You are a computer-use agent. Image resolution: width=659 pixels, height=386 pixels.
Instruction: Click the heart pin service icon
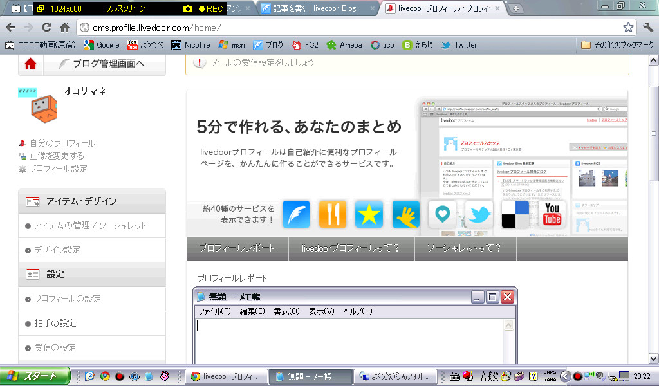click(442, 214)
